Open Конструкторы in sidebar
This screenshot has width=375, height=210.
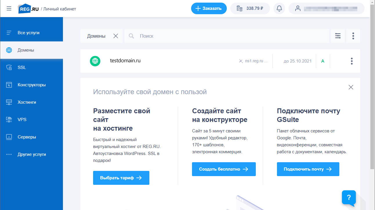pos(31,85)
